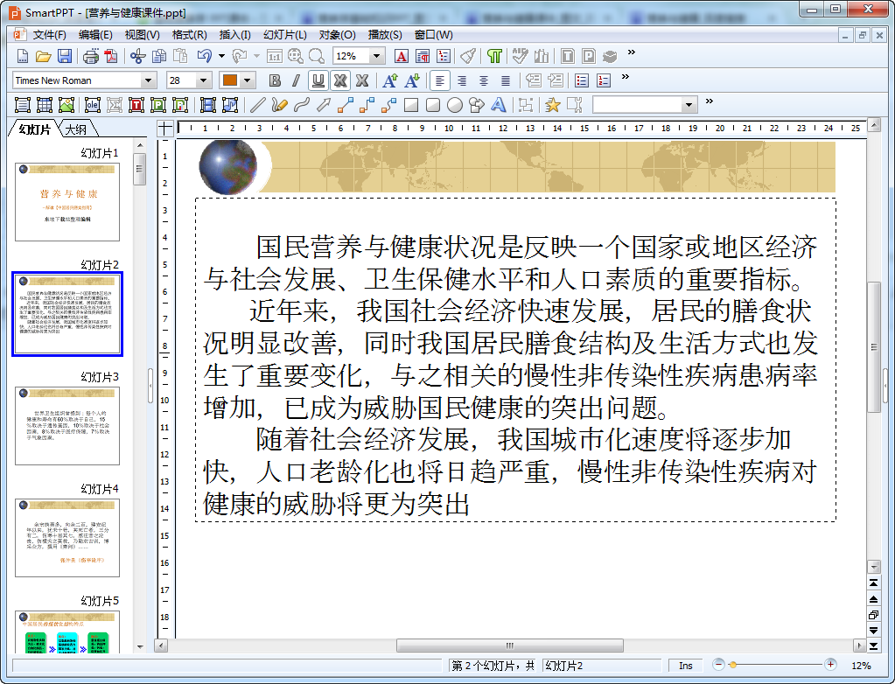Paste from clipboard

tap(180, 56)
